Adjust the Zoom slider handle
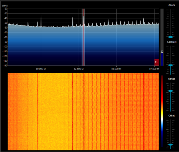Image resolution: width=179 pixels, height=152 pixels. 170,37
